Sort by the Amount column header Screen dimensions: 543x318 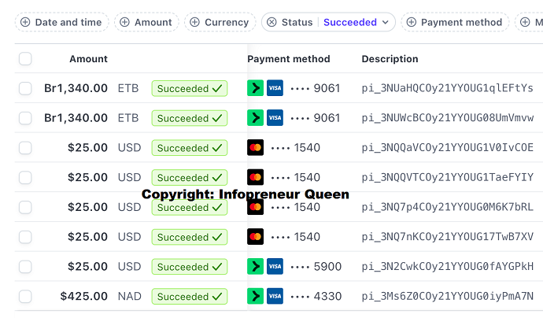point(88,59)
